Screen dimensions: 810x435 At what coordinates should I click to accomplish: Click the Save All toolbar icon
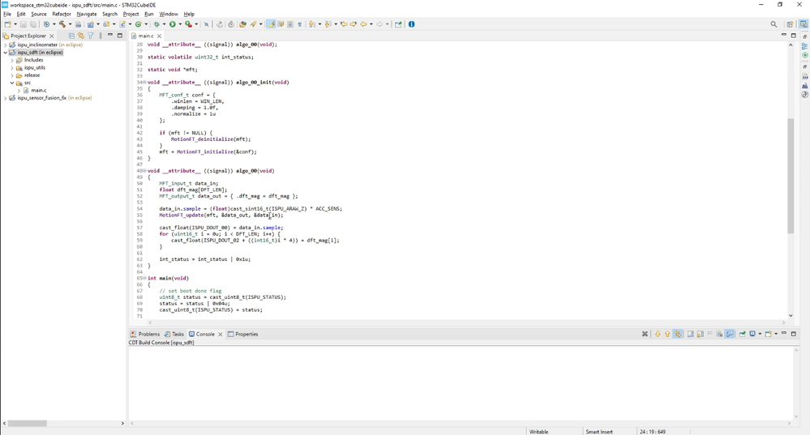pos(33,24)
